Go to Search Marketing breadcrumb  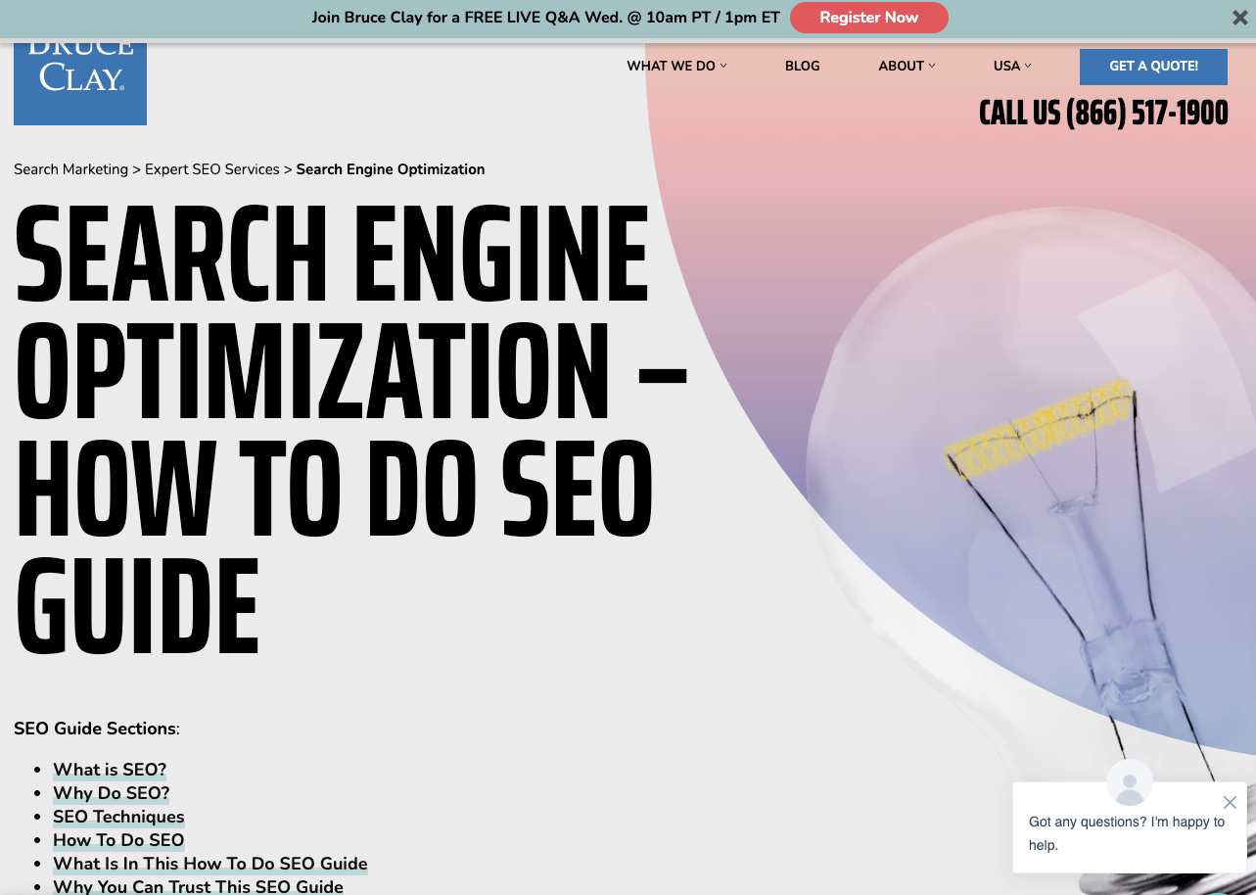click(70, 169)
